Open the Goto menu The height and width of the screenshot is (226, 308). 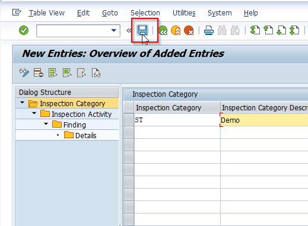tap(110, 13)
